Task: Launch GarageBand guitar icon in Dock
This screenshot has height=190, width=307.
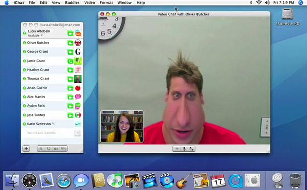Action: pos(184,181)
